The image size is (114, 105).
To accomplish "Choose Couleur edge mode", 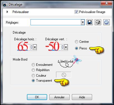I will pos(33,76).
